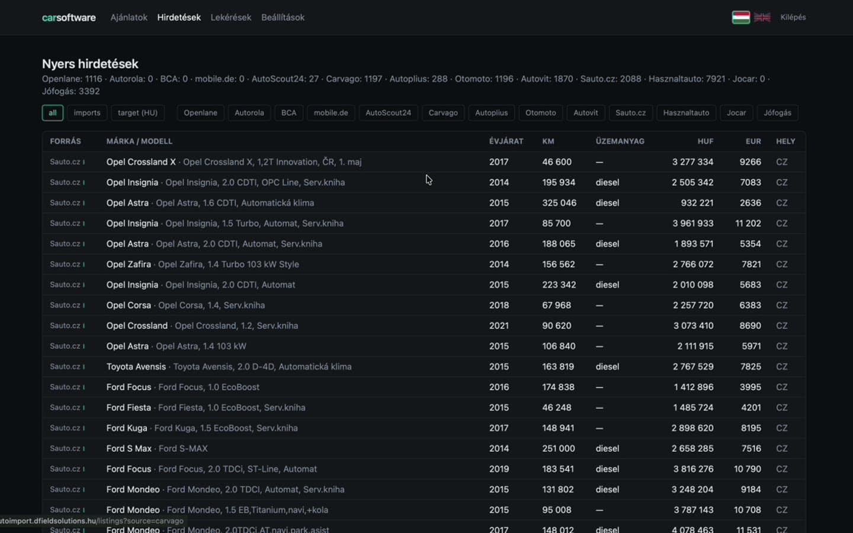Image resolution: width=853 pixels, height=533 pixels.
Task: Open the Ajánlatok menu item
Action: click(129, 18)
